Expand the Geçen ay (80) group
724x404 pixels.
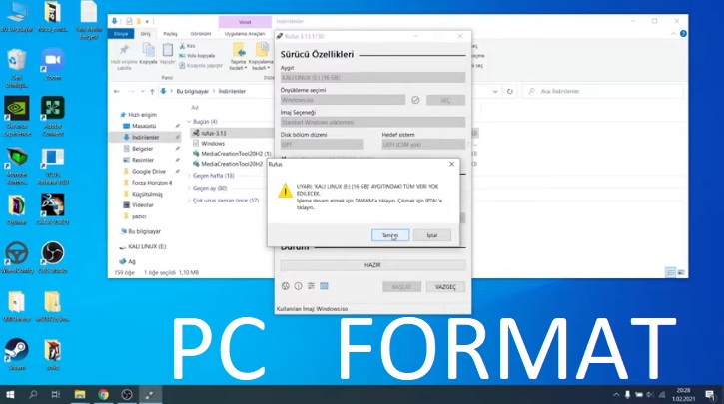pyautogui.click(x=210, y=188)
